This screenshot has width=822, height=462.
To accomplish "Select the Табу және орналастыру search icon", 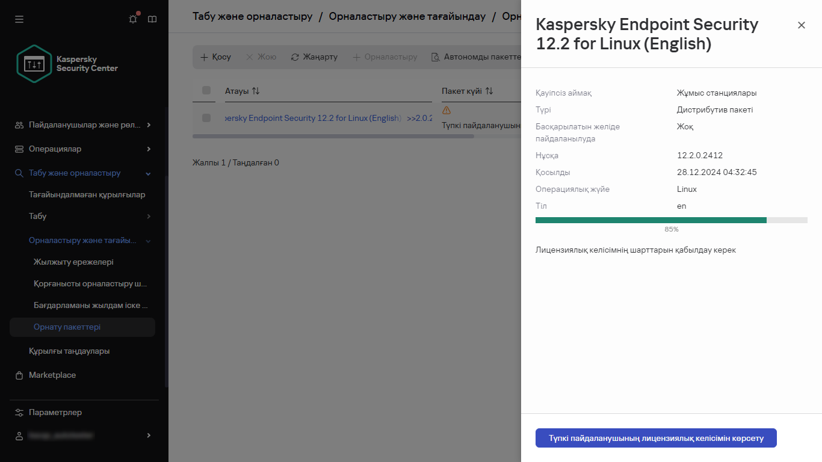I will point(17,173).
